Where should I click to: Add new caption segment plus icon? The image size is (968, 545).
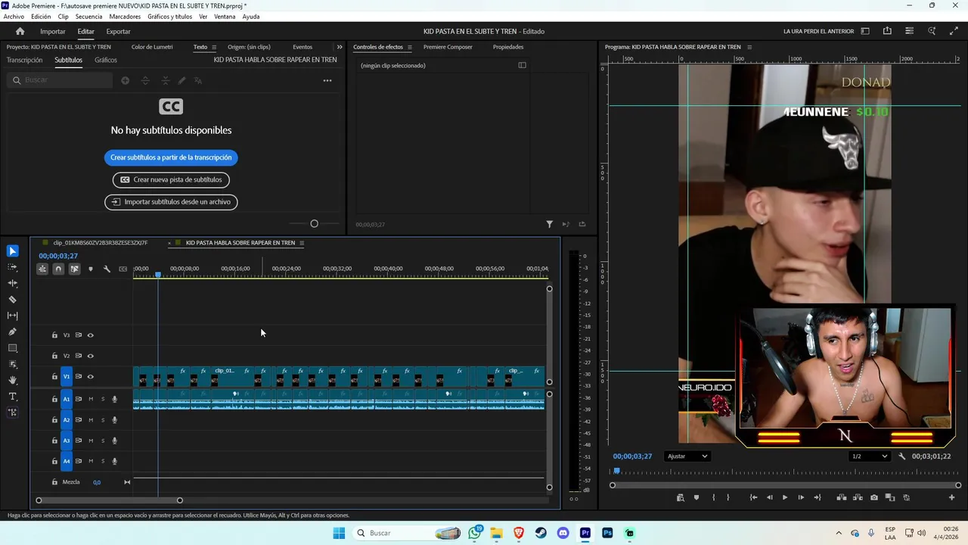click(x=126, y=80)
